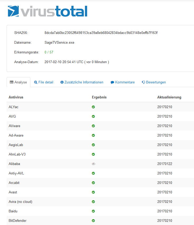Click the Avira (no cloud) name
This screenshot has height=225, width=194.
pyautogui.click(x=20, y=202)
